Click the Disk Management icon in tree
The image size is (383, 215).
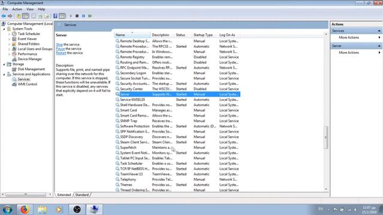pos(14,69)
